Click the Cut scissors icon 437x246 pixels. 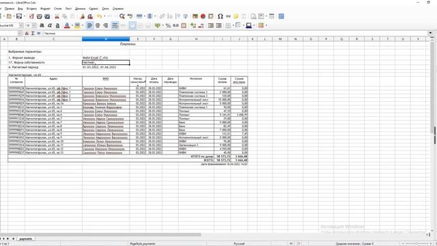pos(57,16)
